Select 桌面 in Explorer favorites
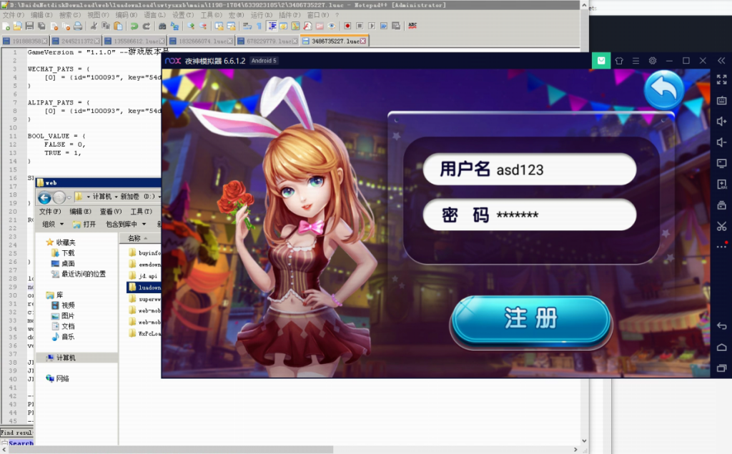 (x=69, y=263)
